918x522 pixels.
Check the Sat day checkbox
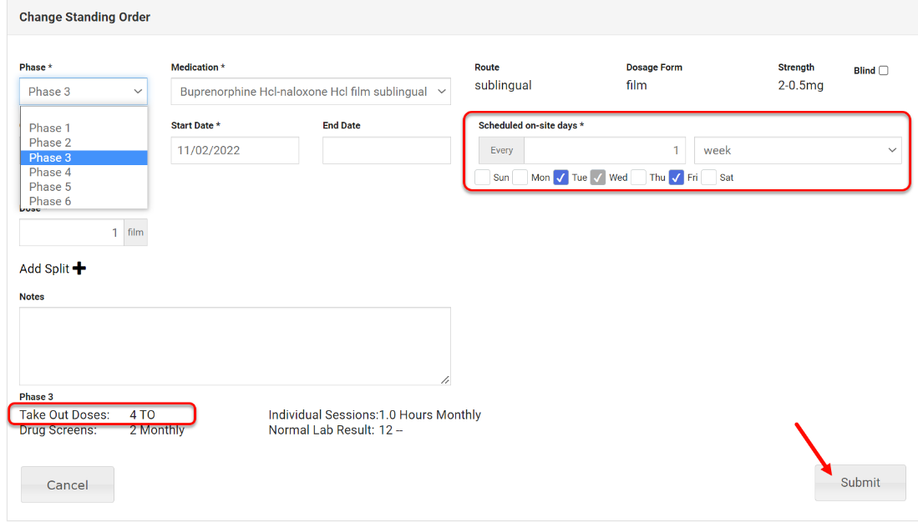(x=709, y=178)
